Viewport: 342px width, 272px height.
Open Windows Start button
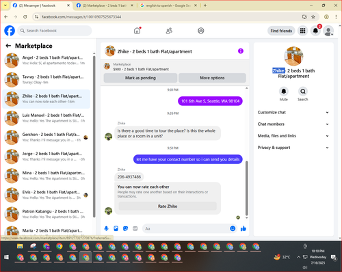(6, 257)
